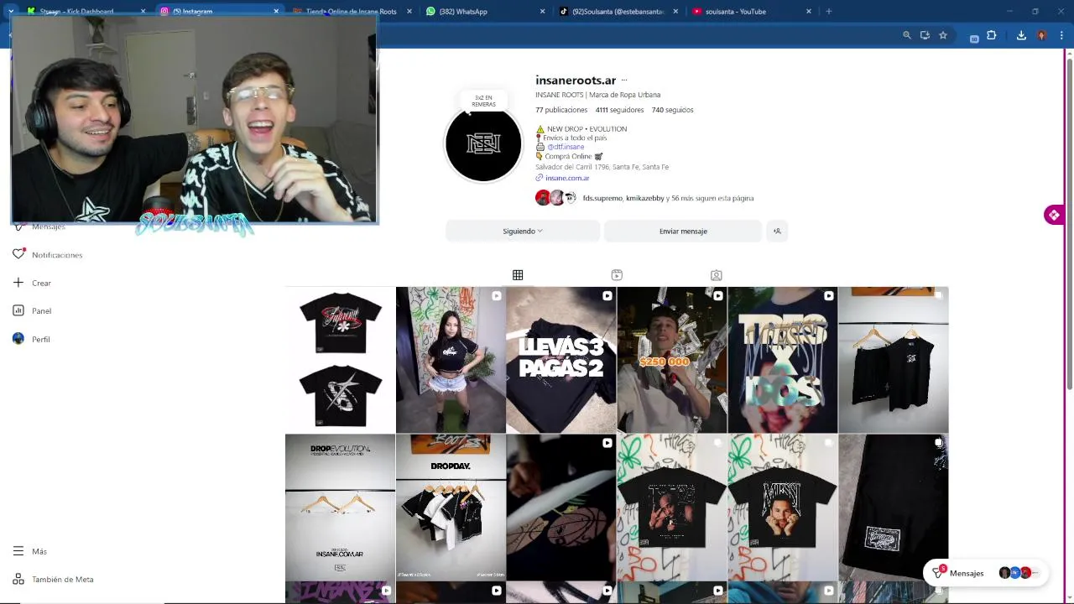Bookmark this page with the star icon
Screen dimensions: 1074x604
click(x=943, y=35)
